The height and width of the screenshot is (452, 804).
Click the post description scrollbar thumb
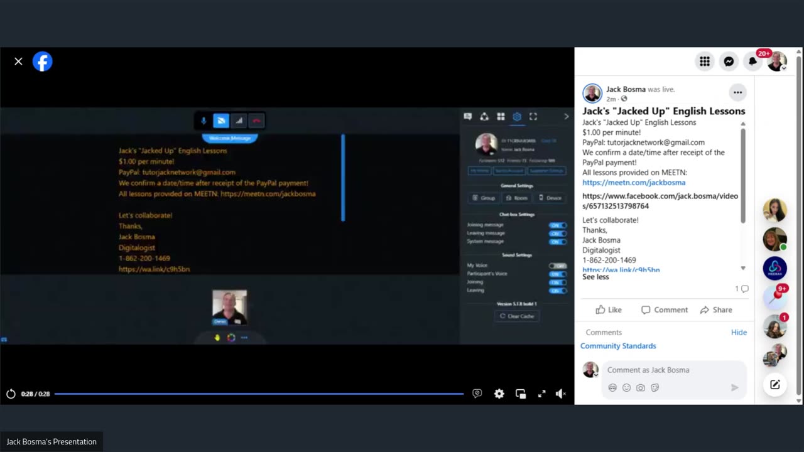pos(743,176)
